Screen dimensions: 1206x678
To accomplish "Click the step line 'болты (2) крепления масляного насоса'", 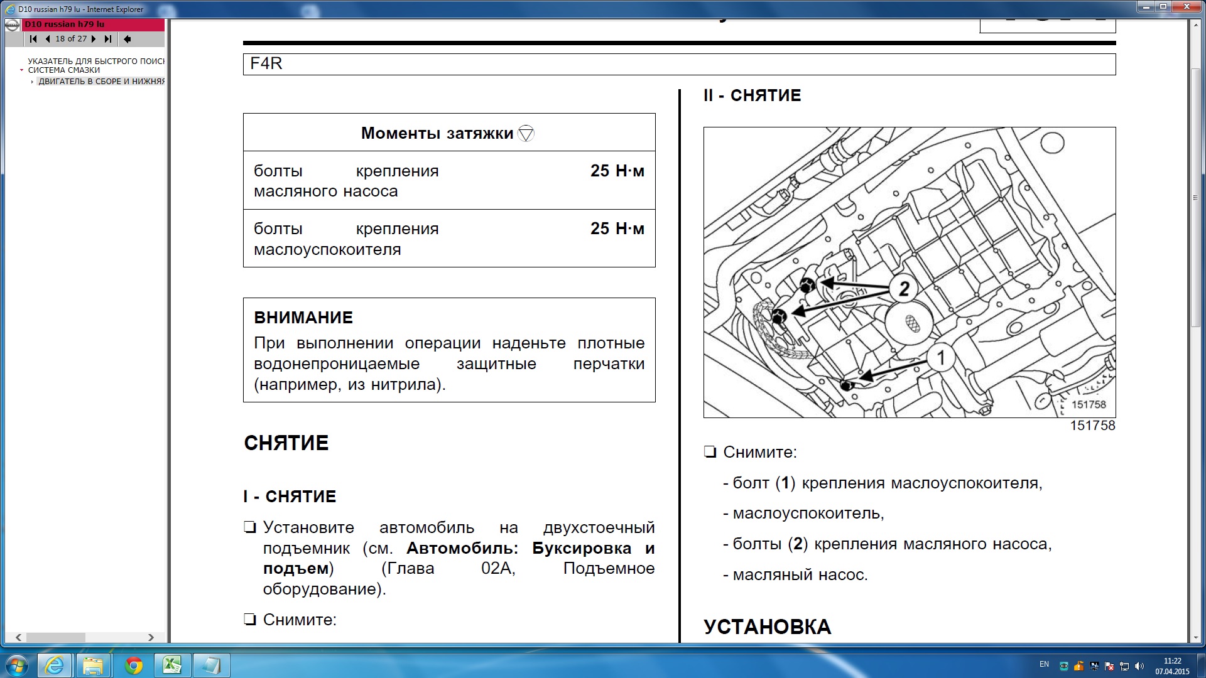I will 887,544.
